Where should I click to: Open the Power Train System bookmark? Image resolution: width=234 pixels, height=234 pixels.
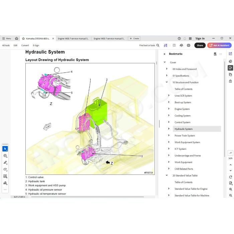(185, 136)
